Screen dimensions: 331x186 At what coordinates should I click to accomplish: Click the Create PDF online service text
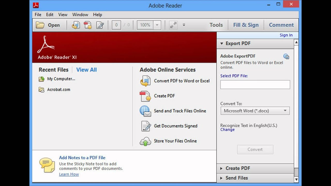tap(164, 96)
